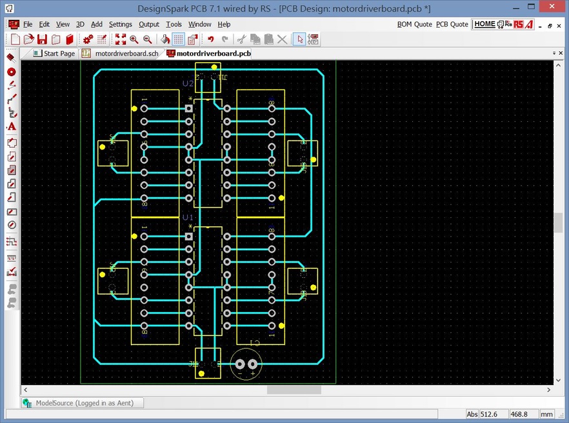Click the BOM Quote button
569x423 pixels.
414,25
